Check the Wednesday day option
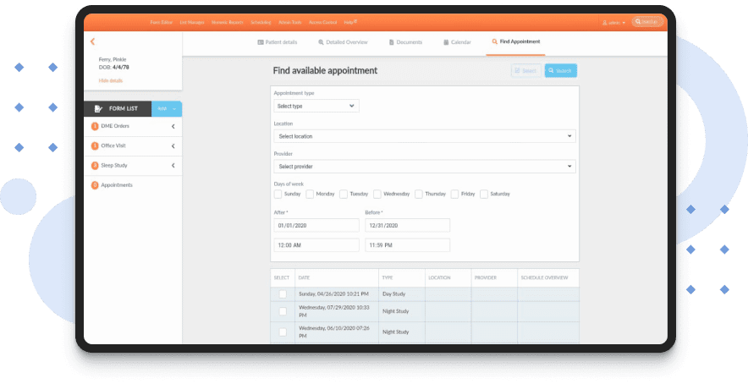The width and height of the screenshot is (748, 384). (x=377, y=195)
